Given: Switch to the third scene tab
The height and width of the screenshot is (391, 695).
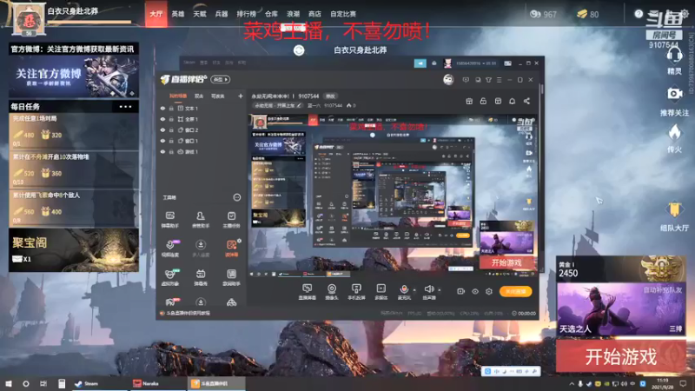Looking at the screenshot, I should [218, 96].
